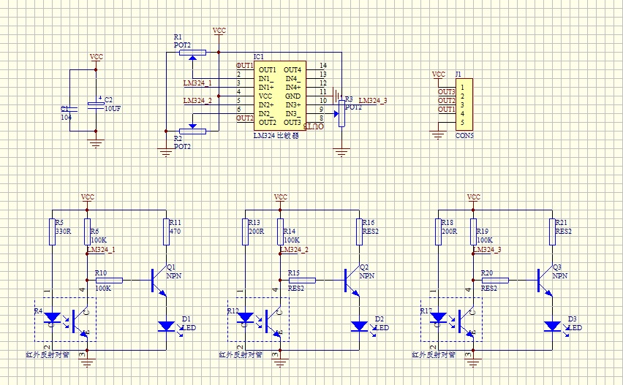The image size is (623, 385).
Task: Click the LM324_3 net label near R3
Action: [373, 100]
